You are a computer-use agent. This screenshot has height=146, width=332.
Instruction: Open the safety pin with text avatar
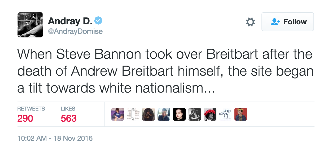(133, 114)
